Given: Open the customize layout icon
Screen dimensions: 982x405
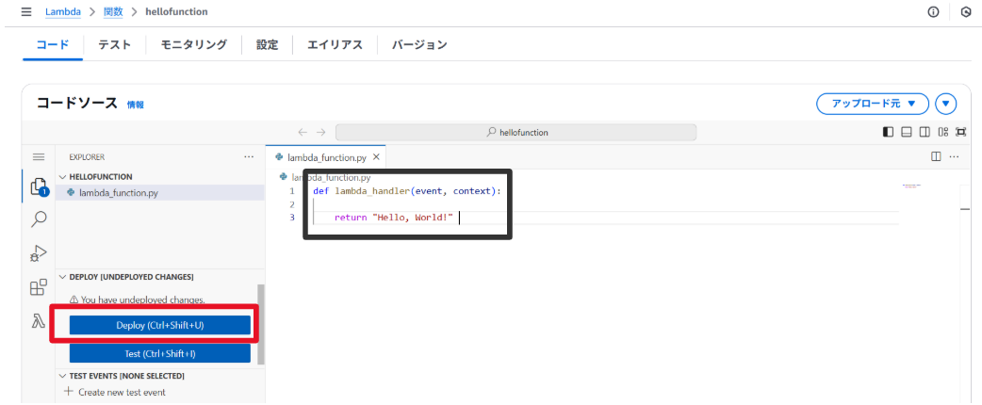Looking at the screenshot, I should click(943, 132).
